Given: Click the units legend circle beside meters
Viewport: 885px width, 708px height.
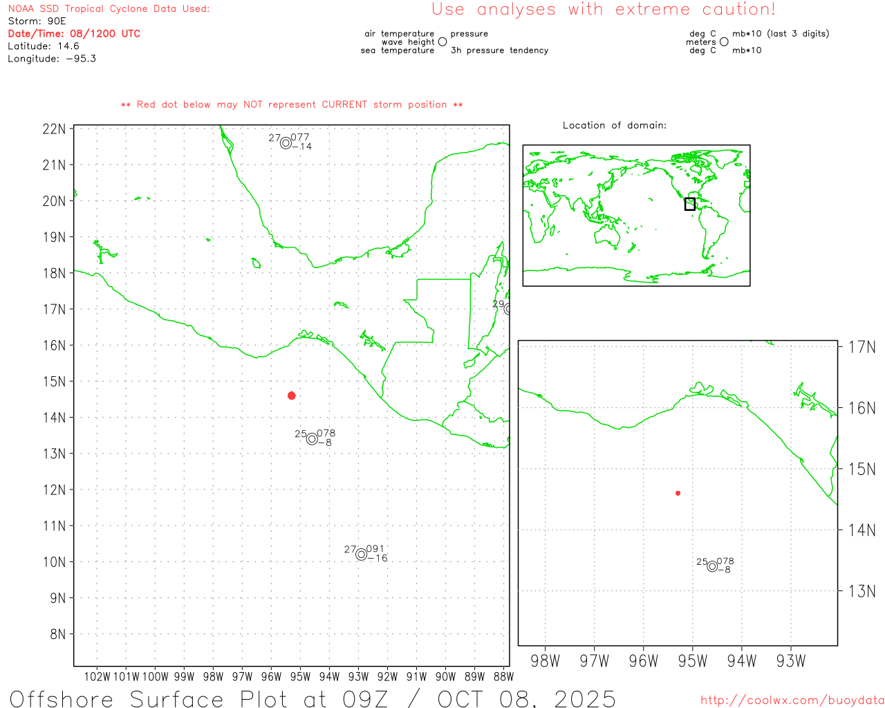Looking at the screenshot, I should 724,42.
